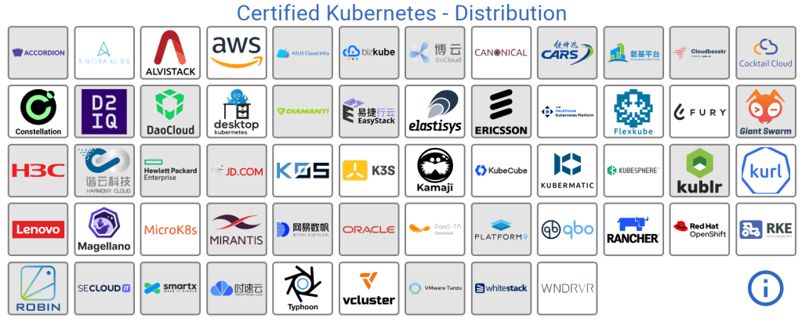Select the kurl logo tile
Screen dimensions: 802x328
click(765, 170)
